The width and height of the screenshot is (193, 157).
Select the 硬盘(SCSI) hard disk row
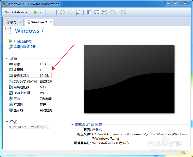(x=30, y=75)
